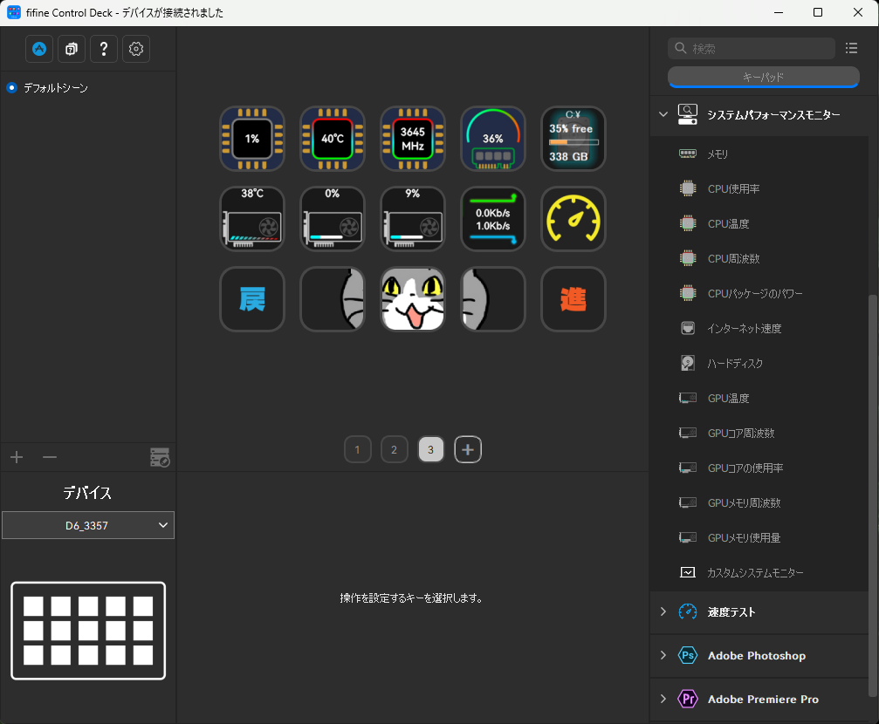Add a new page with plus button
The width and height of the screenshot is (879, 724).
click(x=468, y=449)
